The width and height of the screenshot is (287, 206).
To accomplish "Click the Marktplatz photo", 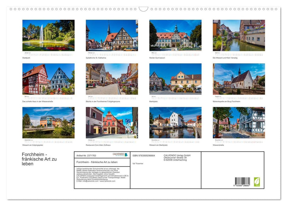I will [x=175, y=79].
